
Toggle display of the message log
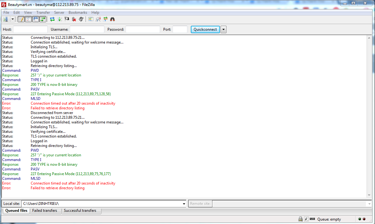pos(21,19)
